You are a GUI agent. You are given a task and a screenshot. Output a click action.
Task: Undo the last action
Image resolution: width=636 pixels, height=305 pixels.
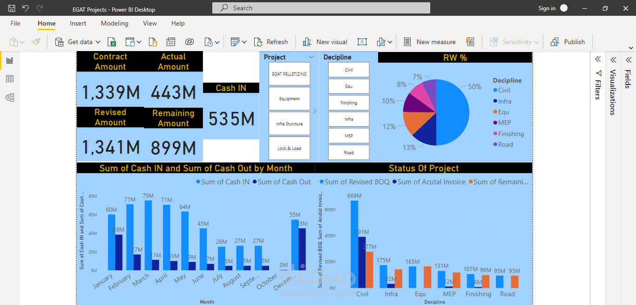pyautogui.click(x=26, y=8)
